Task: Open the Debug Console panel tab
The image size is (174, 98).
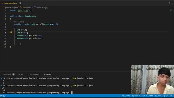Action: coord(34,74)
